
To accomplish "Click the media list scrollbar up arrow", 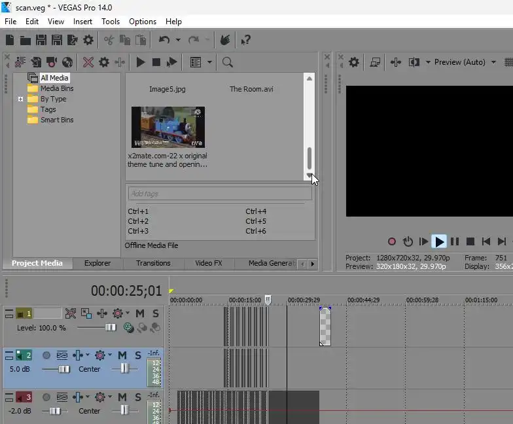I will [x=309, y=79].
